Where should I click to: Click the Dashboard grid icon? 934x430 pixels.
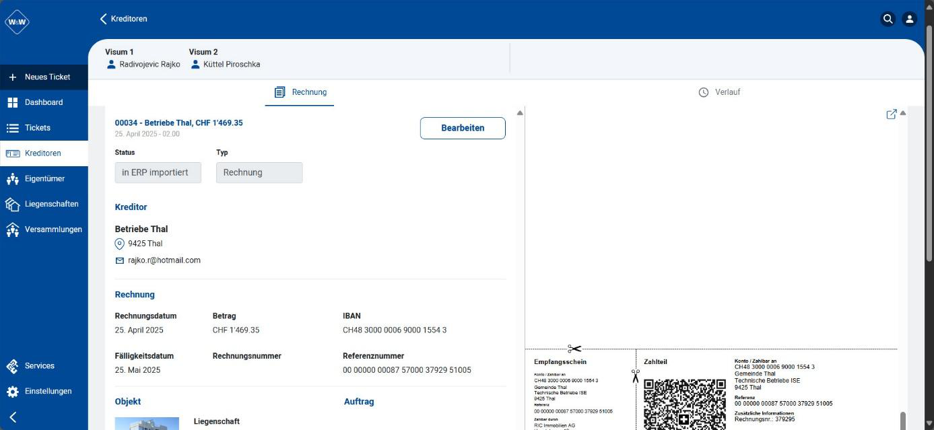tap(12, 102)
